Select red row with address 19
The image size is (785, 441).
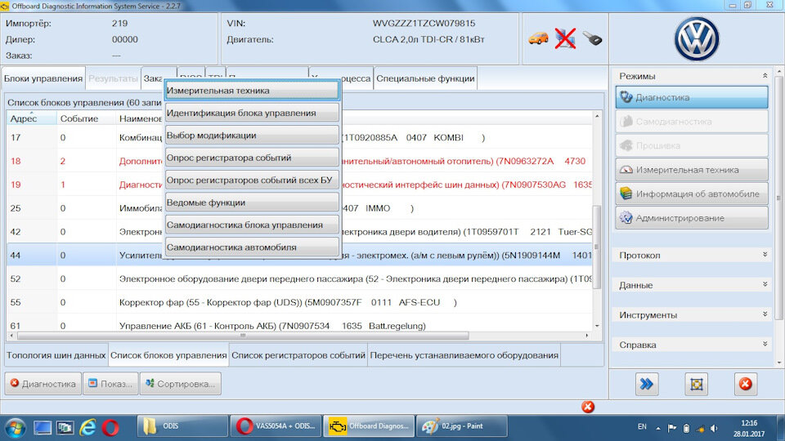pos(299,185)
